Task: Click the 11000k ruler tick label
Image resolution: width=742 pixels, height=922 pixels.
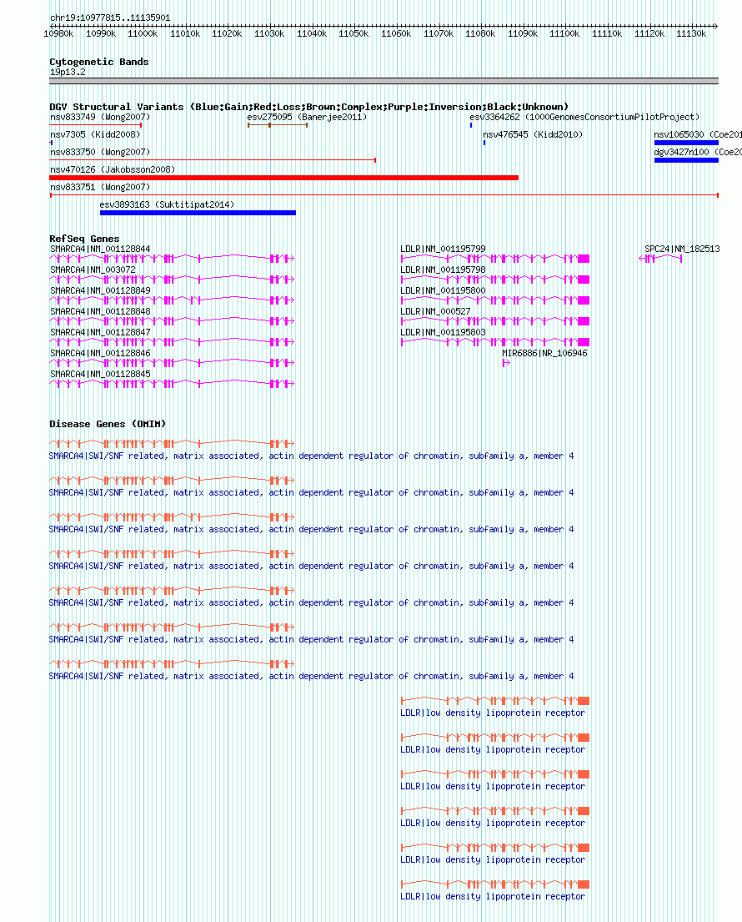Action: tap(143, 33)
